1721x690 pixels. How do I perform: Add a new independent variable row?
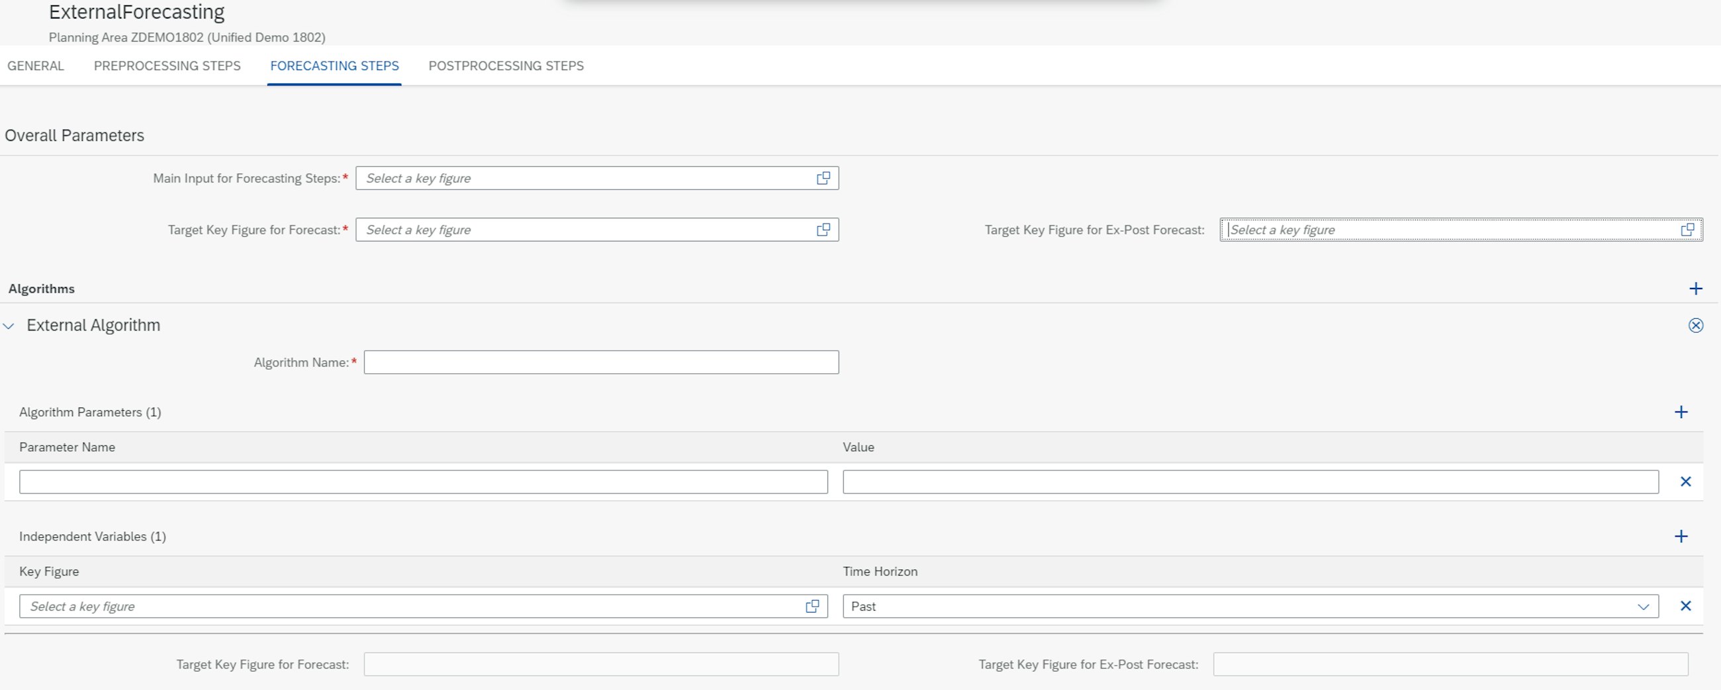1681,537
